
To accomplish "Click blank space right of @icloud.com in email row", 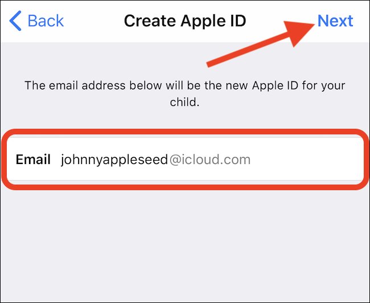I will pos(307,159).
